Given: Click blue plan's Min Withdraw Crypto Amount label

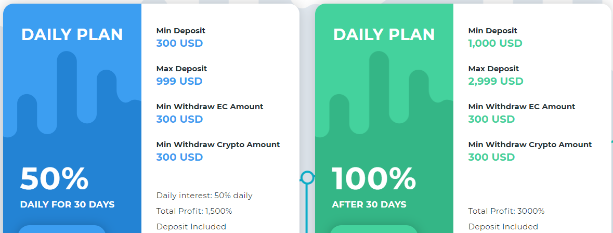Looking at the screenshot, I should coord(218,145).
